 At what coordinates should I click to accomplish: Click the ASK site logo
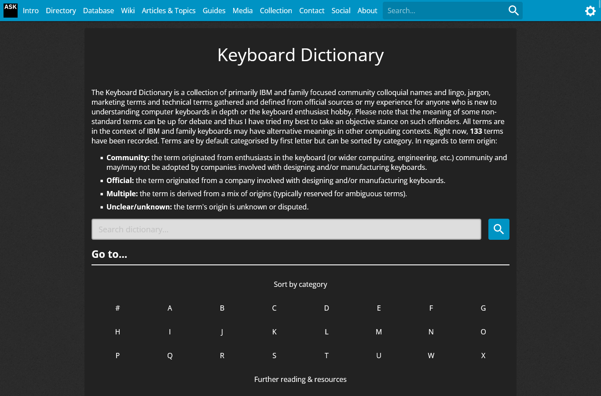(x=11, y=11)
